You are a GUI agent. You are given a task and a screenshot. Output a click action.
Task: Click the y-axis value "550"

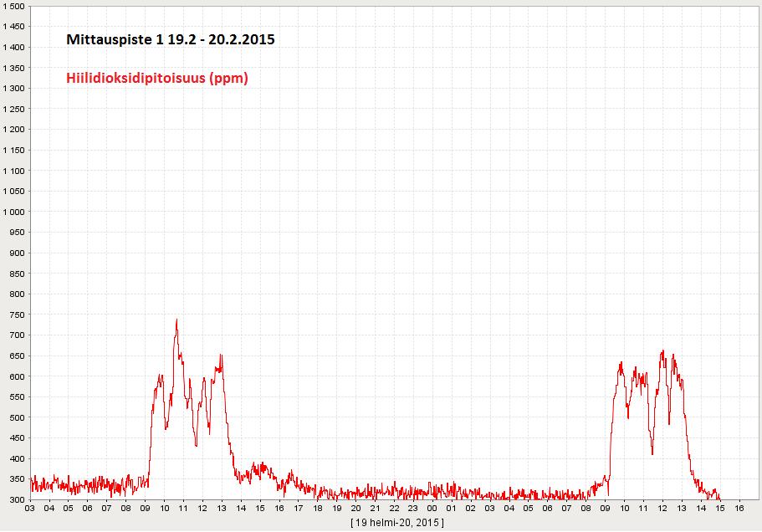coord(17,396)
